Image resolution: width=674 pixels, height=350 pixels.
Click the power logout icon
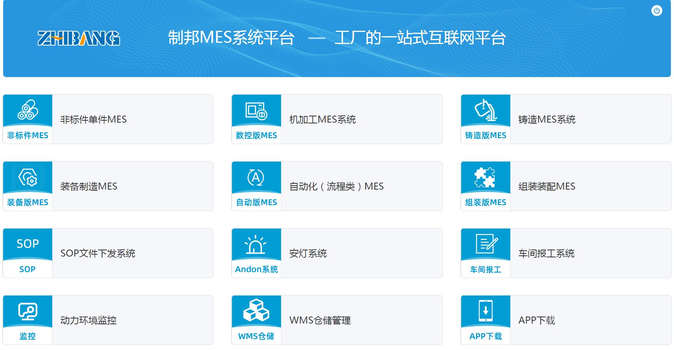pyautogui.click(x=656, y=11)
